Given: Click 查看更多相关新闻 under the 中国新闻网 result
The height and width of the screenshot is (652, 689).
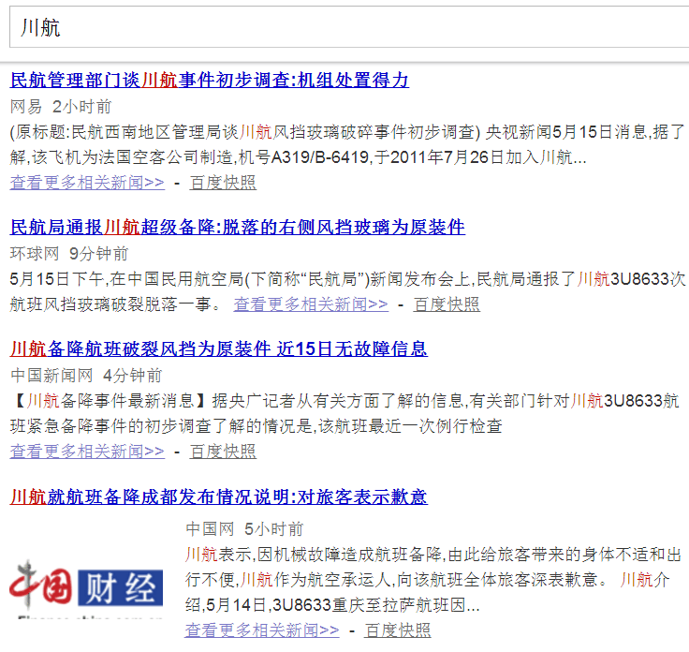Looking at the screenshot, I should pyautogui.click(x=87, y=452).
